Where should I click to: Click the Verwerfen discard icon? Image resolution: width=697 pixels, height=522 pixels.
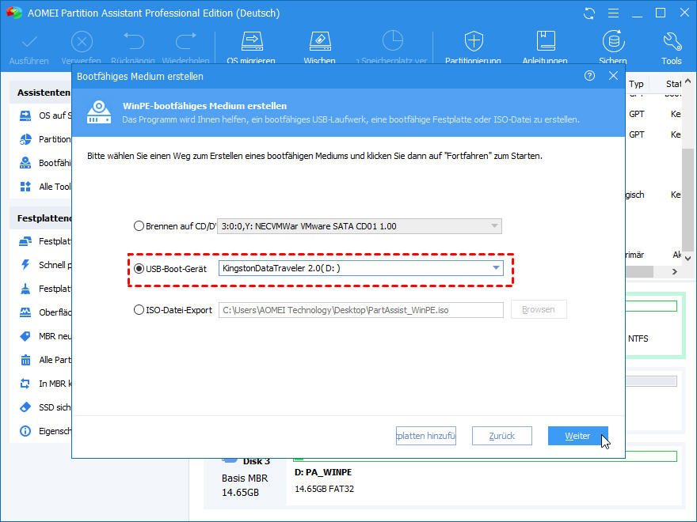click(82, 42)
